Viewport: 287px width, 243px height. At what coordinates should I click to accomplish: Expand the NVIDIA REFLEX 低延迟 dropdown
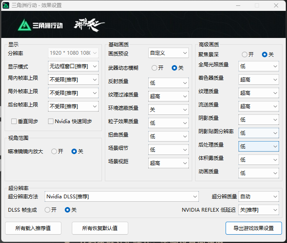pyautogui.click(x=259, y=210)
